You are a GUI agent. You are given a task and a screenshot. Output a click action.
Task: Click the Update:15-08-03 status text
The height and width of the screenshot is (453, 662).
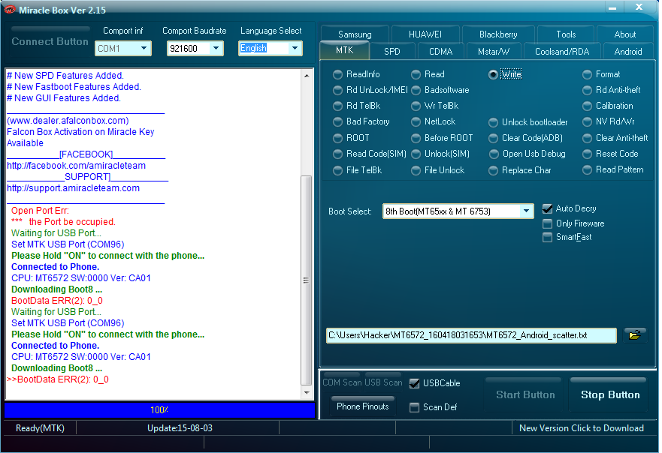(180, 428)
